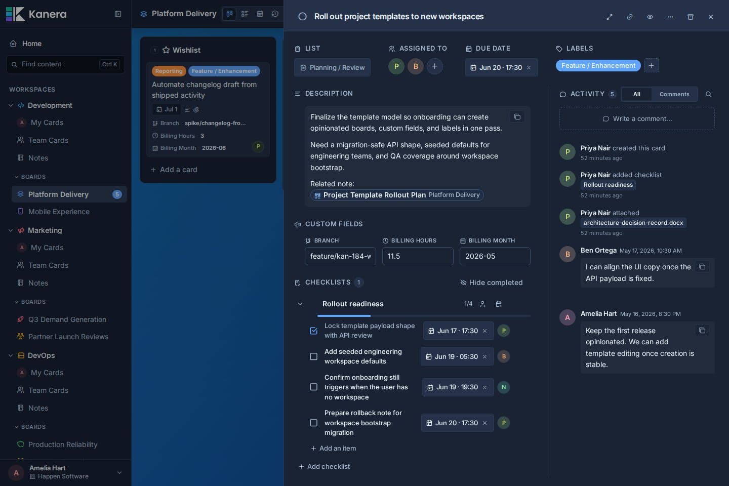This screenshot has height=486, width=729.
Task: Copy Ben Ortega's comment
Action: [x=702, y=267]
